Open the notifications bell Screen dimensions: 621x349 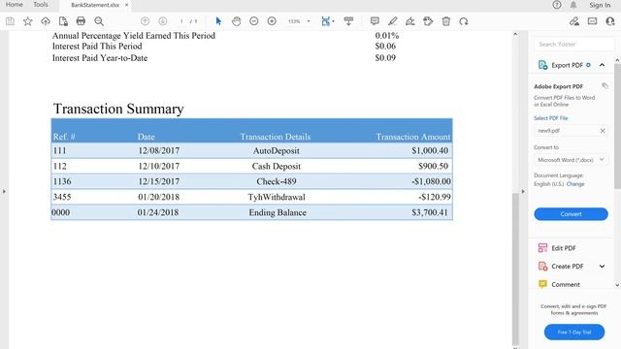573,5
